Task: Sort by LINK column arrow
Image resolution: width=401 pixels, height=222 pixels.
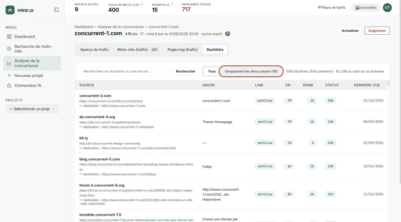Action: pos(266,85)
